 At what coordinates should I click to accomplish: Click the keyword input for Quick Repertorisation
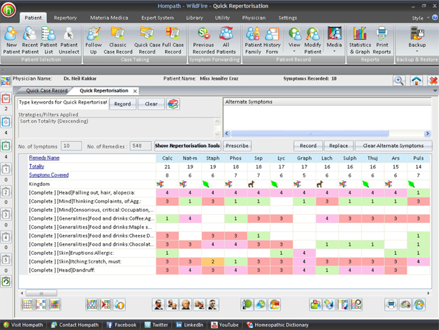[x=63, y=103]
